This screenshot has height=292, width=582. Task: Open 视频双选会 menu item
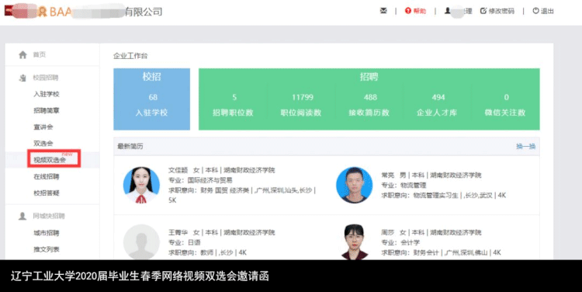[50, 160]
